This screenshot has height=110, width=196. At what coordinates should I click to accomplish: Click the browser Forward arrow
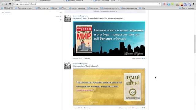(x=6, y=4)
